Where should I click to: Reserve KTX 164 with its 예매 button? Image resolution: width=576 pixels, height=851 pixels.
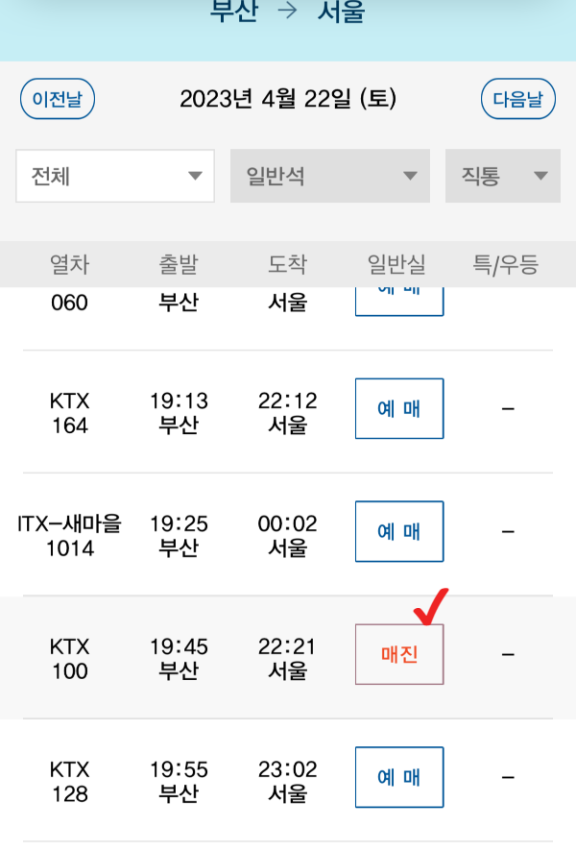[x=398, y=408]
